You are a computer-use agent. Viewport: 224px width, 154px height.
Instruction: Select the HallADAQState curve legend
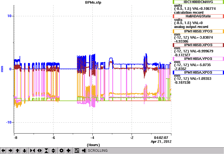tap(198, 16)
